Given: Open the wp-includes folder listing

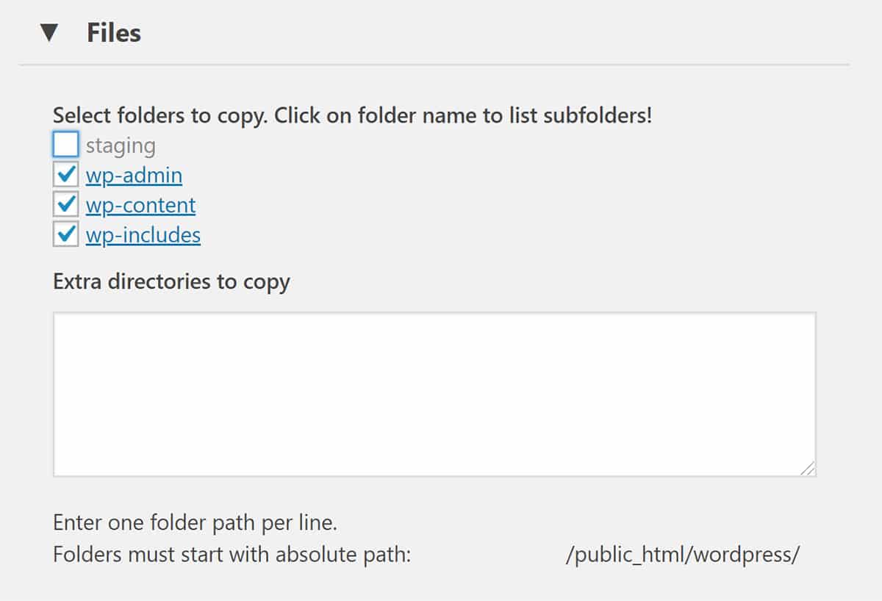Looking at the screenshot, I should 143,235.
